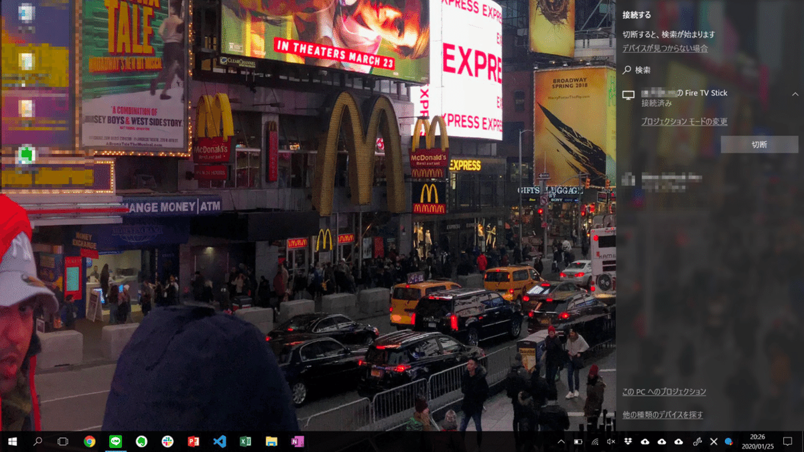The image size is (804, 452).
Task: Click the pen workspace tray icon
Action: click(x=697, y=441)
